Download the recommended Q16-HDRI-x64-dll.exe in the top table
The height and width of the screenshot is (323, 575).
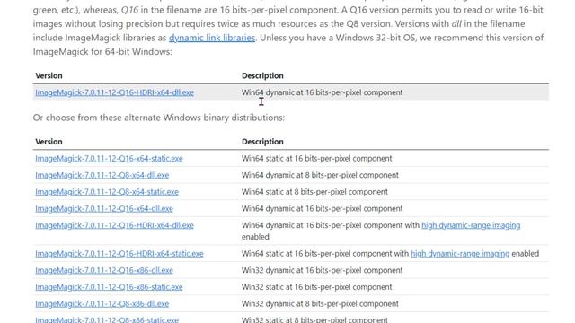[114, 92]
